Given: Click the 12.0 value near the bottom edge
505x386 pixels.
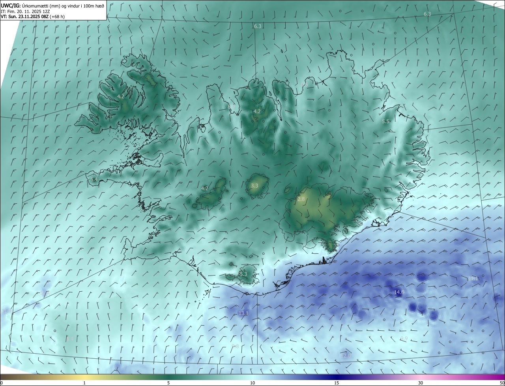Looking at the screenshot, I should (x=345, y=356).
